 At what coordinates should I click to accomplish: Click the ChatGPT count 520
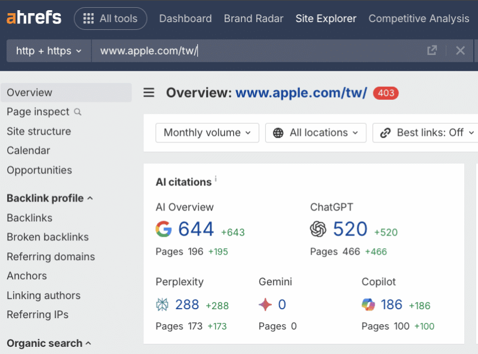350,229
